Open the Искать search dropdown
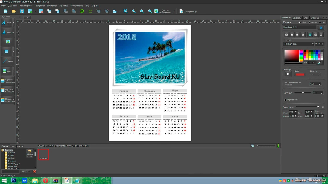The width and height of the screenshot is (328, 184). (26, 171)
